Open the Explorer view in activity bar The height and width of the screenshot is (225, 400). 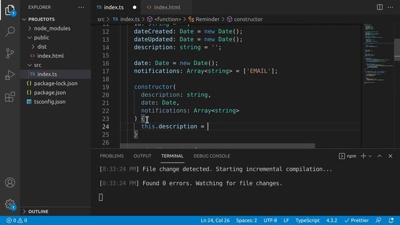click(10, 10)
